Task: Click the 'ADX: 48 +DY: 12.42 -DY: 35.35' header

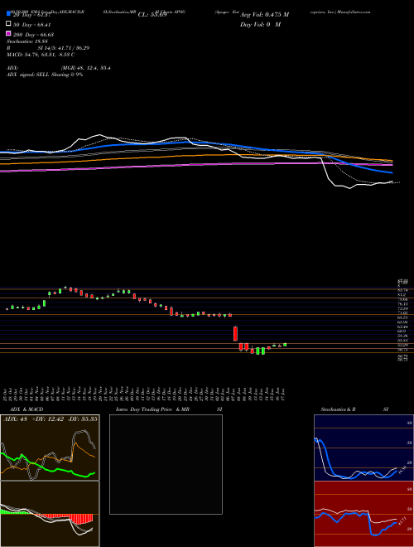Action: click(x=51, y=419)
